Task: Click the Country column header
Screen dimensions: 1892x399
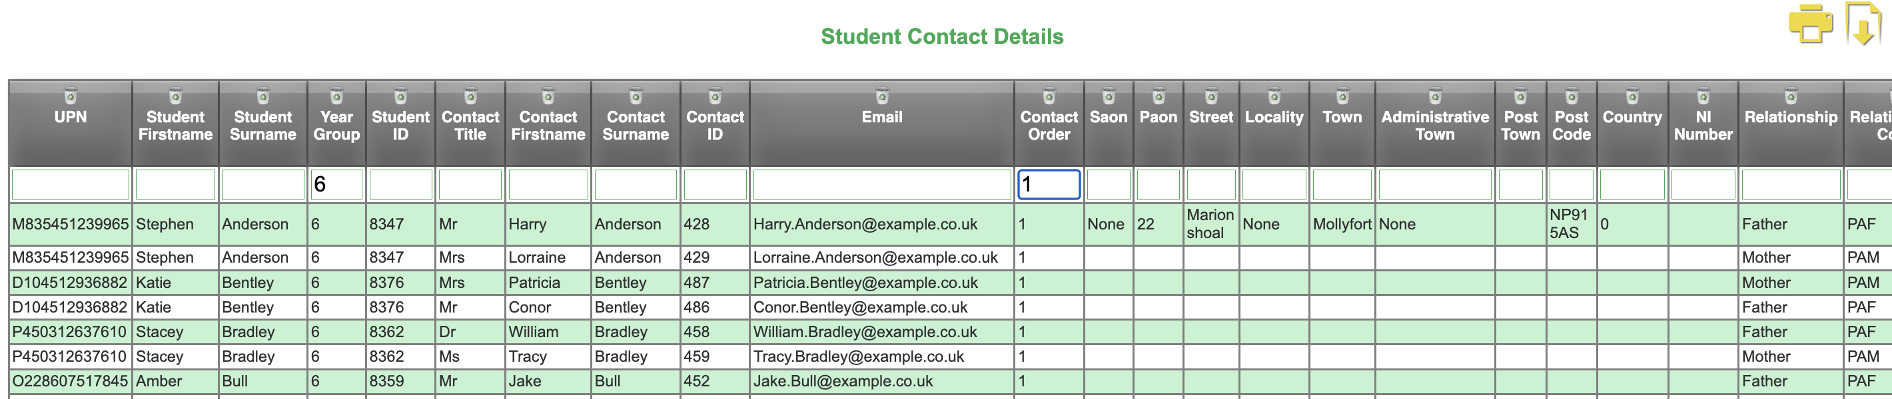Action: 1632,117
